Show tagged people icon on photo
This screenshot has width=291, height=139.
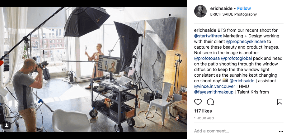coord(7,125)
